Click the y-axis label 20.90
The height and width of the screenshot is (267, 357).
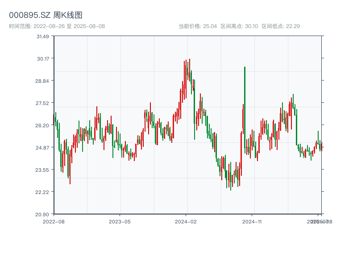coord(42,214)
